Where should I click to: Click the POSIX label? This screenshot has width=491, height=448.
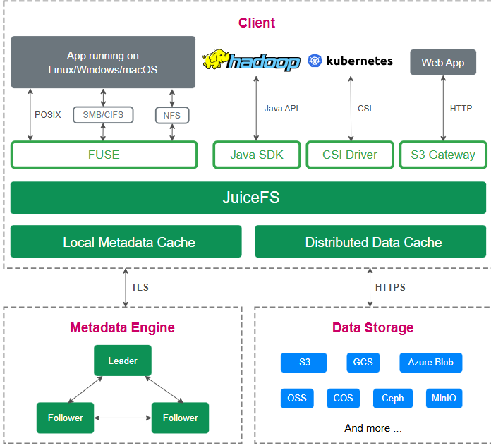pos(47,115)
